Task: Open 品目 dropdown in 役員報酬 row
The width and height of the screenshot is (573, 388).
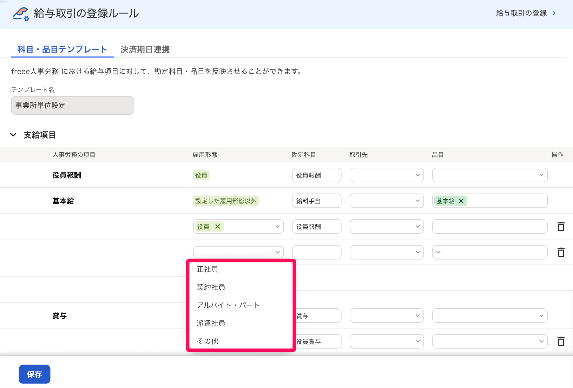Action: [x=490, y=175]
